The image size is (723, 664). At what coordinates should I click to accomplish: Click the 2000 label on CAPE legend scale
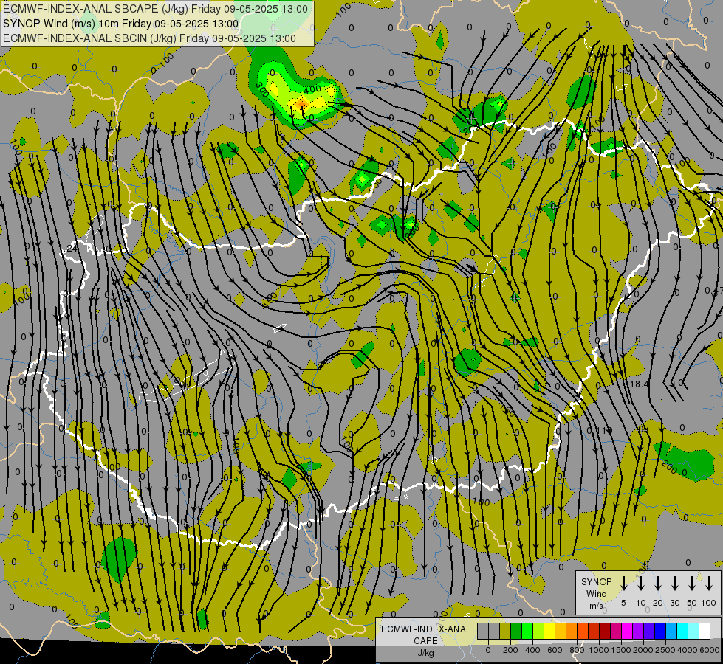pos(643,650)
